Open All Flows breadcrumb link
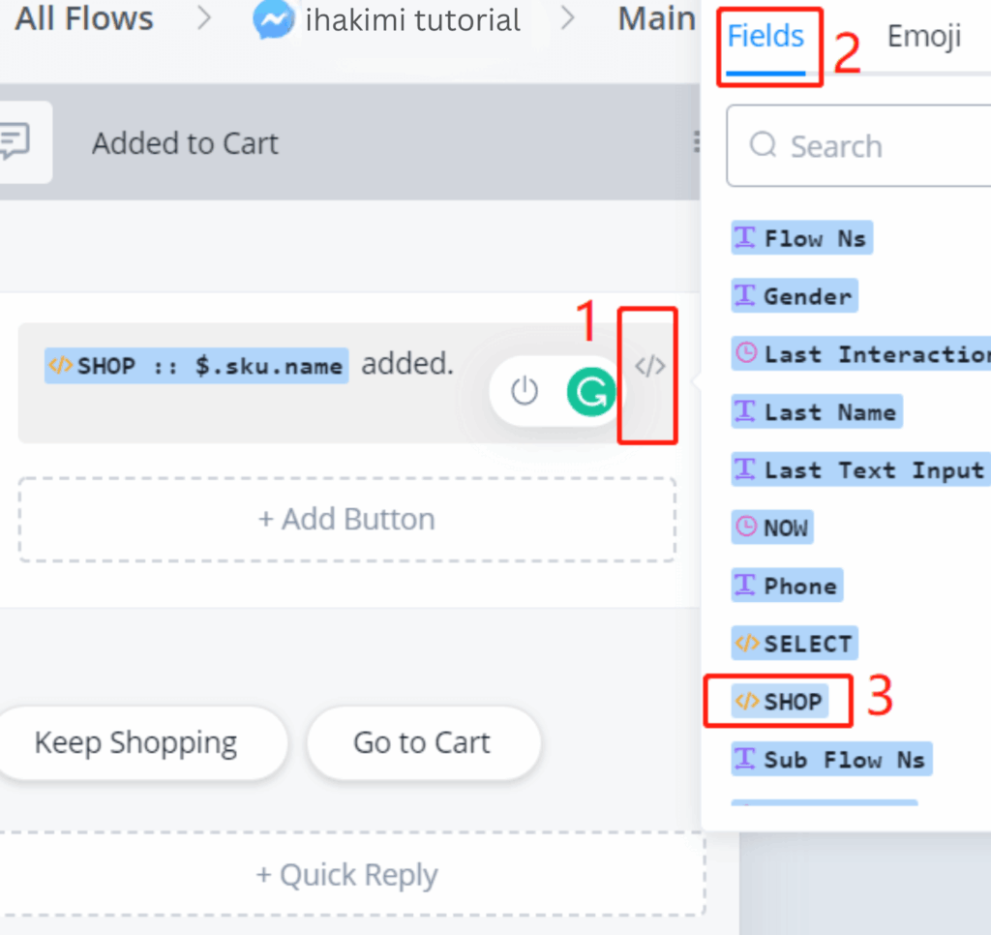Screen dimensions: 991x935 click(84, 18)
